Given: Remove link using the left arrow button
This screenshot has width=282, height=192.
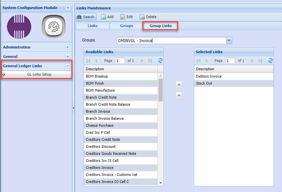Looking at the screenshot, I should 179,95.
